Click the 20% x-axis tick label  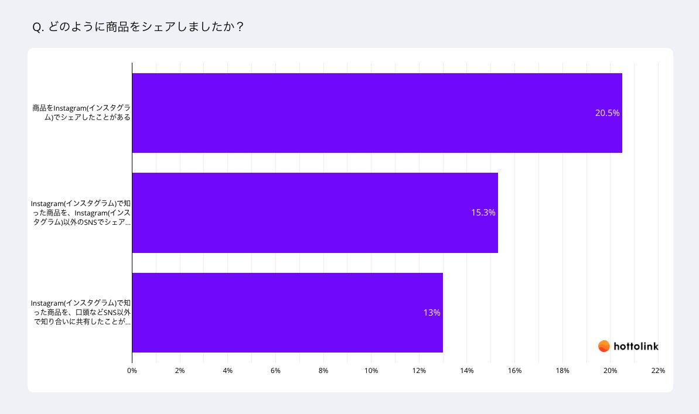tap(610, 370)
